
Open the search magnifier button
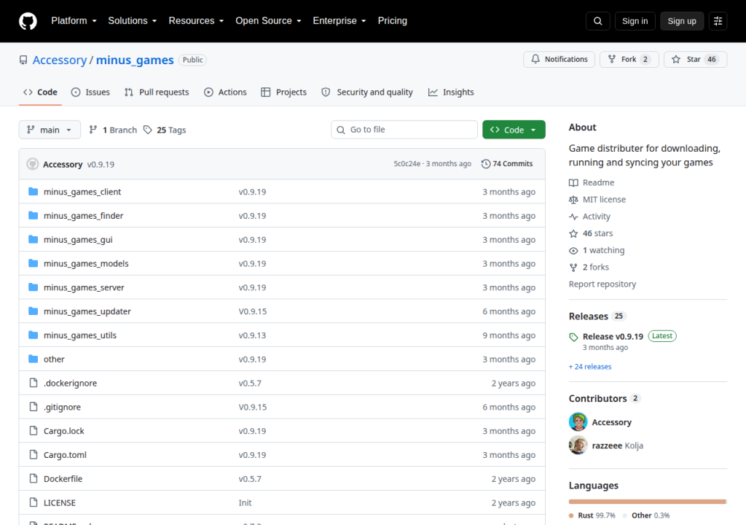[x=597, y=21]
